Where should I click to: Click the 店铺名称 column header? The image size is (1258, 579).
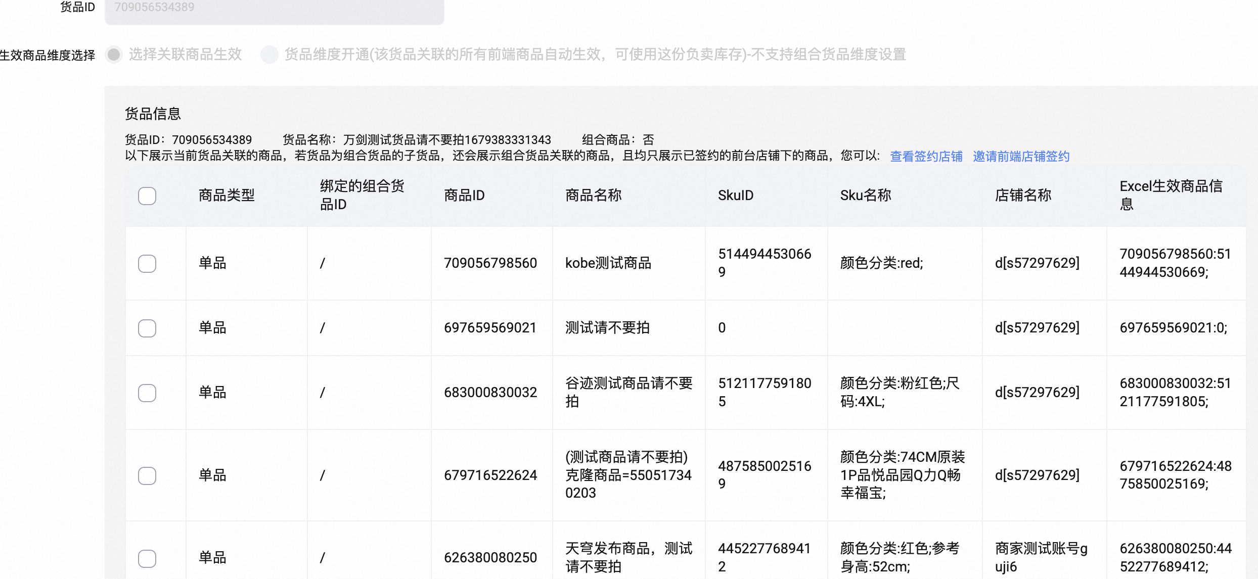tap(1023, 195)
